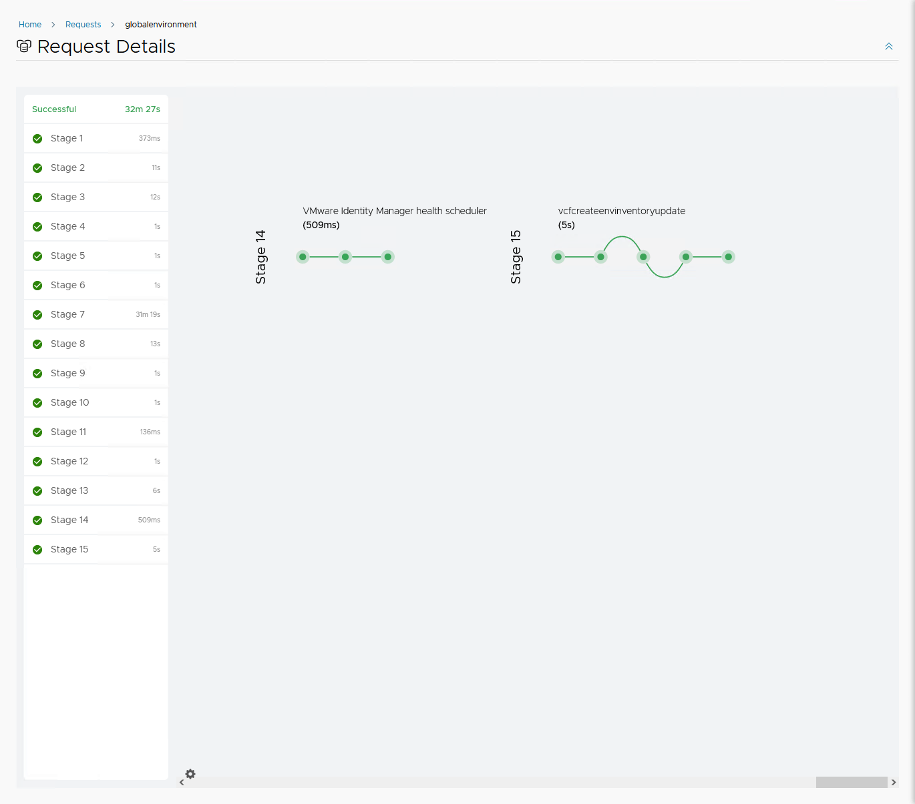Click the total duration 32m 27s
This screenshot has height=804, width=915.
click(x=142, y=109)
